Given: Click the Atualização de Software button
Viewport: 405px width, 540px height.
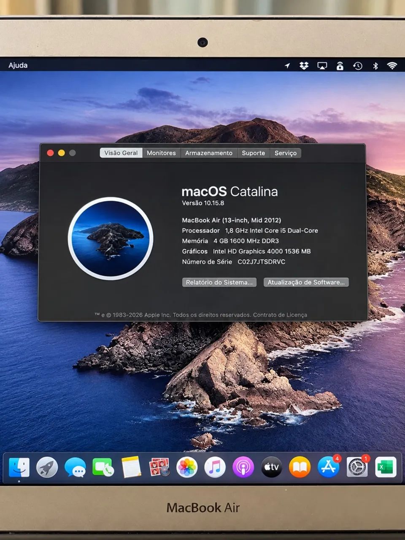Looking at the screenshot, I should click(306, 282).
